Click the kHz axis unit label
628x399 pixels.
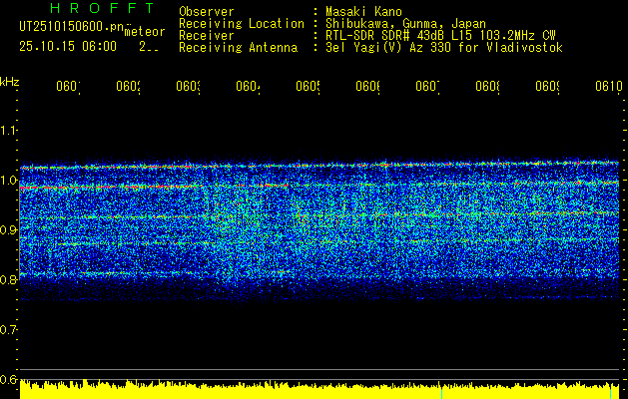coord(9,81)
